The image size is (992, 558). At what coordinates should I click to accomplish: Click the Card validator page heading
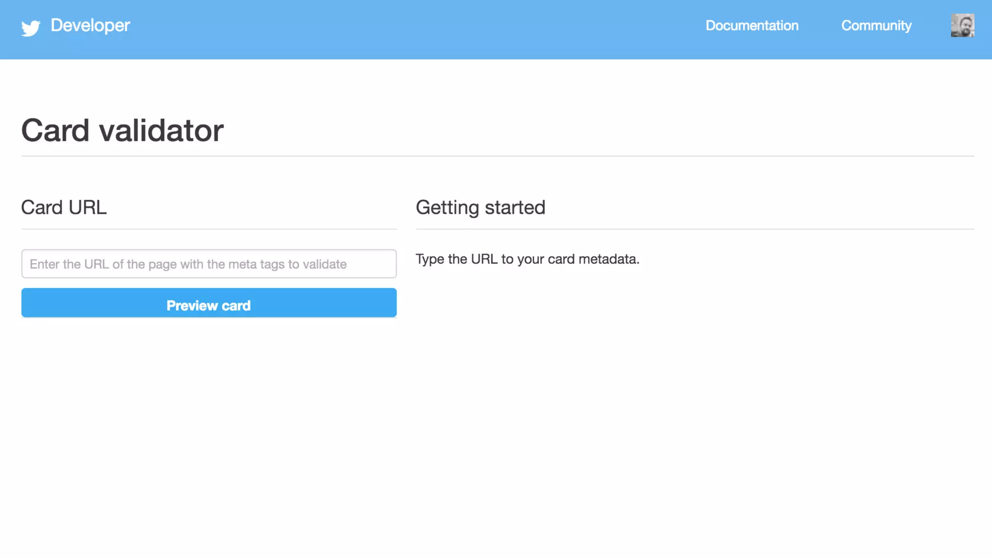(122, 130)
